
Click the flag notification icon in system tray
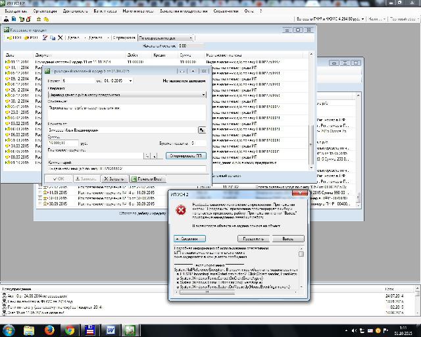tap(386, 330)
